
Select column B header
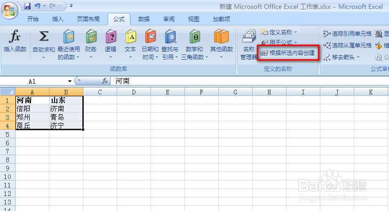pos(66,92)
